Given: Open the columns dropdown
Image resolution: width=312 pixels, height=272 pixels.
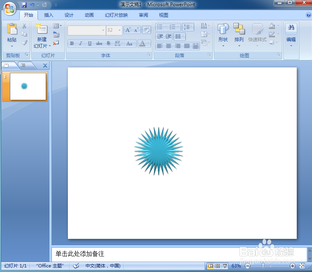Looking at the screenshot, I should (180, 36).
